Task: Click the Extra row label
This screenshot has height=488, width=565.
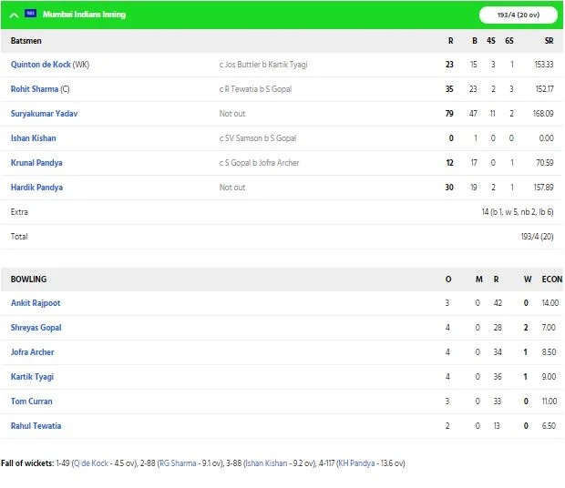Action: pyautogui.click(x=19, y=212)
